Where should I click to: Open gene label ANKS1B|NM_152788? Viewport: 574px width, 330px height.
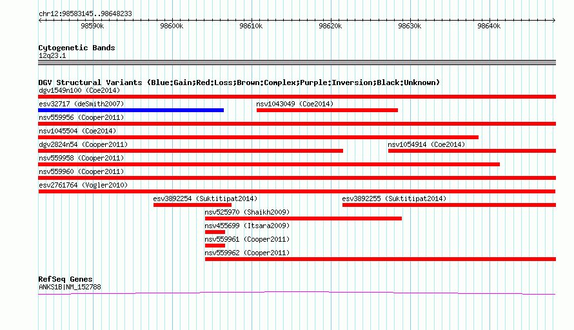pos(70,287)
